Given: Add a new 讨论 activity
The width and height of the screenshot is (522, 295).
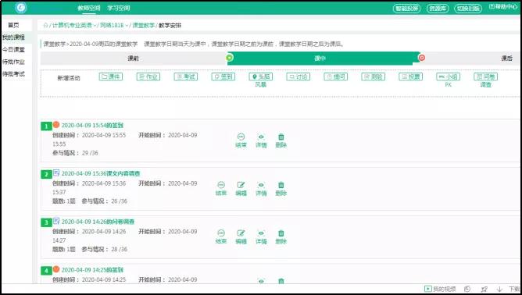Looking at the screenshot, I should (299, 76).
